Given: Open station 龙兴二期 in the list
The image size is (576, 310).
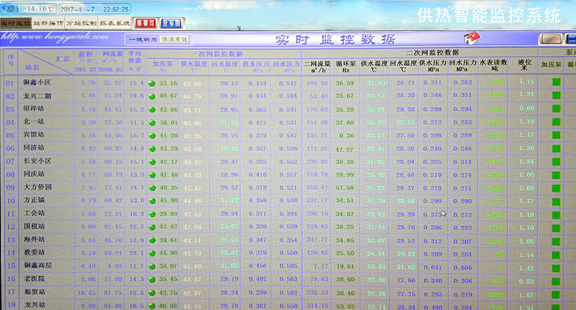Looking at the screenshot, I should 36,96.
